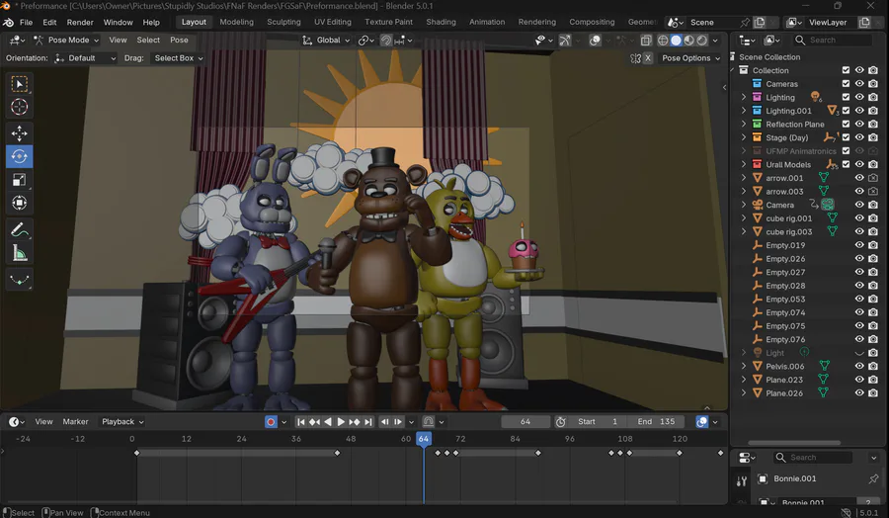Enable auto keying record button
Image resolution: width=889 pixels, height=518 pixels.
(271, 422)
